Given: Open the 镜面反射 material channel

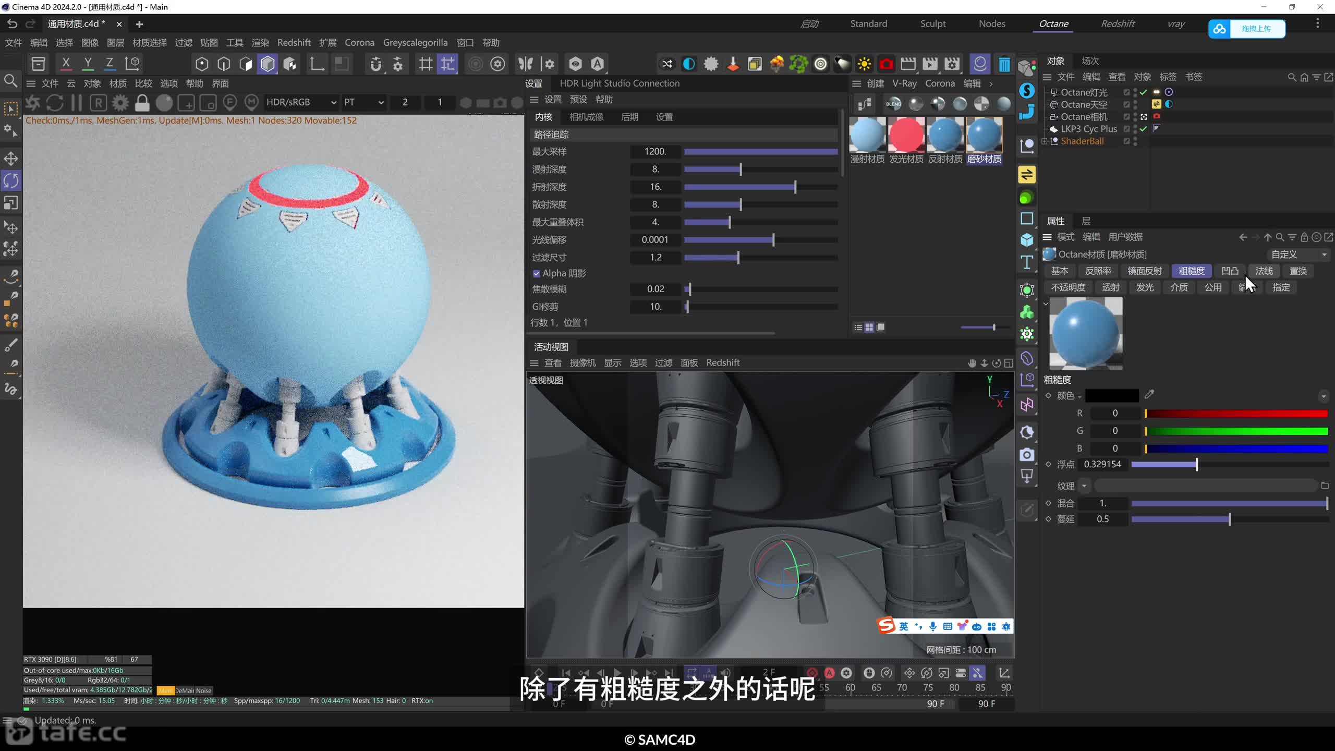Looking at the screenshot, I should [1145, 271].
